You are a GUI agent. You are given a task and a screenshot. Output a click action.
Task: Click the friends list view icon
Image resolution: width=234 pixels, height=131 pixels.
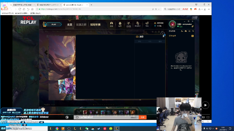[x=189, y=31]
